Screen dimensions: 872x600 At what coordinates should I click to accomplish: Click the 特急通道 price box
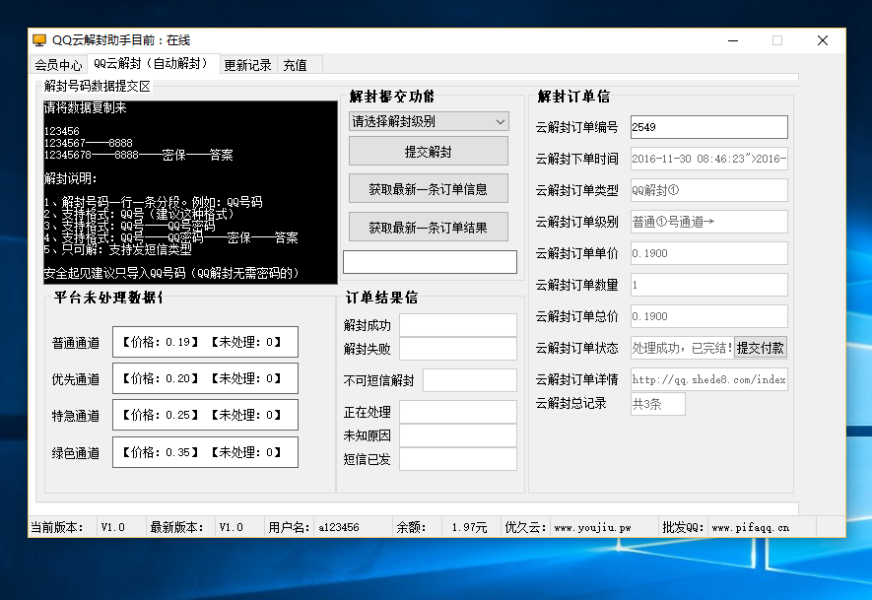(205, 415)
